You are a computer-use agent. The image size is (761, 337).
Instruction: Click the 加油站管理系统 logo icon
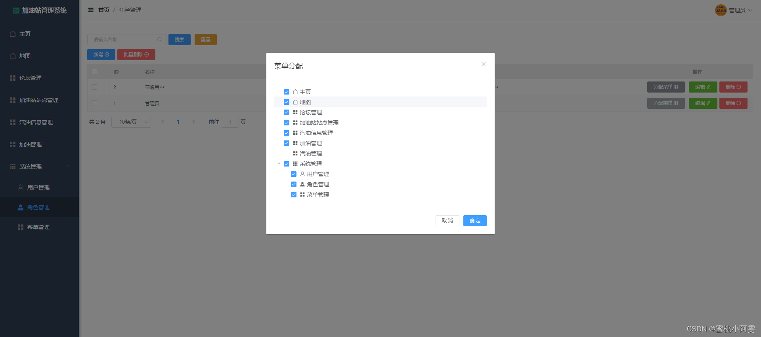16,10
